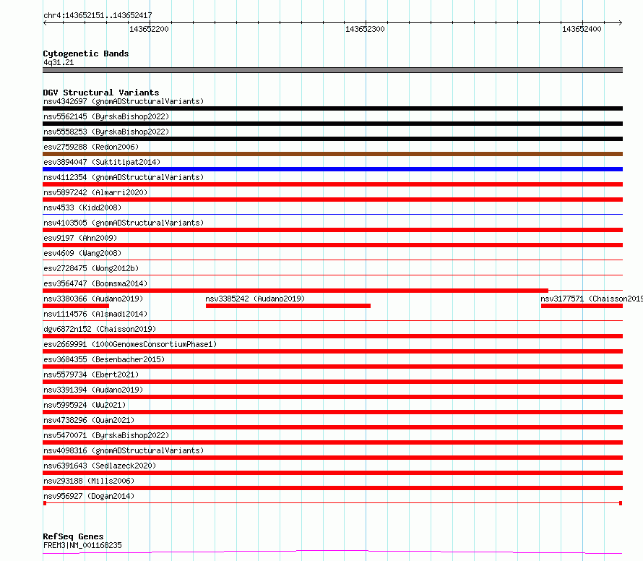Select the nsv3380366 Audano2019 label
The width and height of the screenshot is (643, 561).
[93, 299]
